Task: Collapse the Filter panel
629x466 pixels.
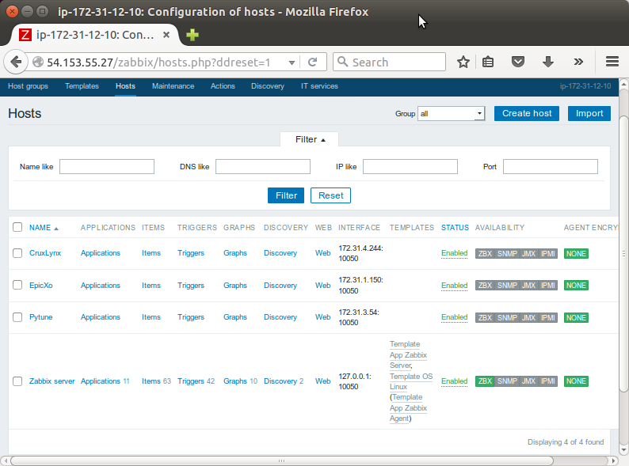Action: click(310, 139)
